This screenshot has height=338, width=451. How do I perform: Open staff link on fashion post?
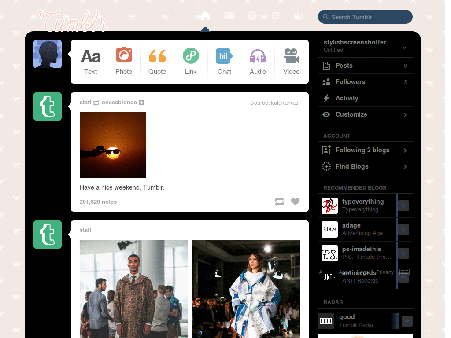[x=85, y=230]
